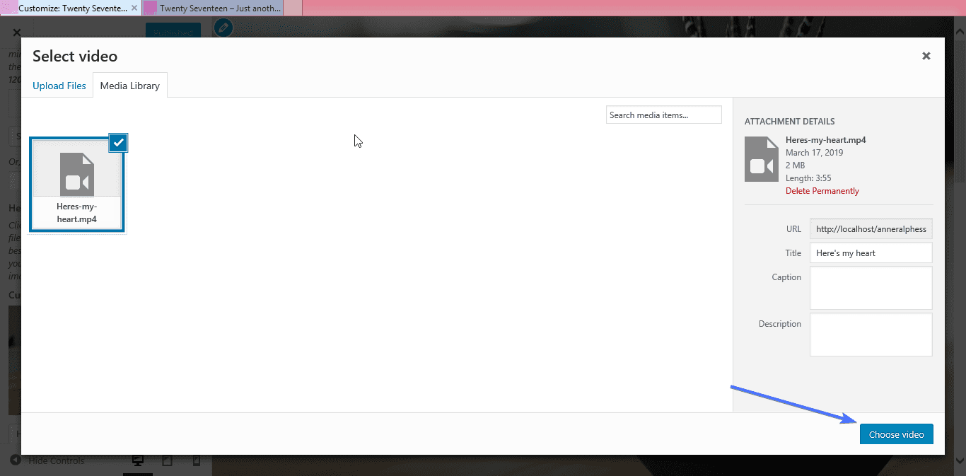Select the Heres-my-heart.mp4 thumbnail
Image resolution: width=966 pixels, height=476 pixels.
pyautogui.click(x=78, y=184)
